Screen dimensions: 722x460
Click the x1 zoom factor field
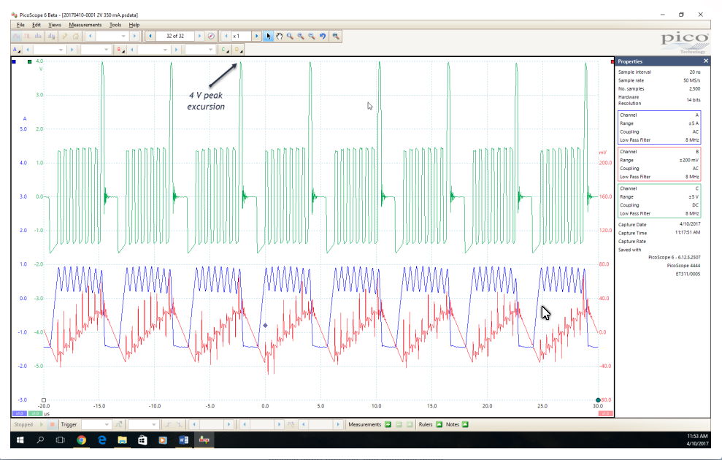242,36
